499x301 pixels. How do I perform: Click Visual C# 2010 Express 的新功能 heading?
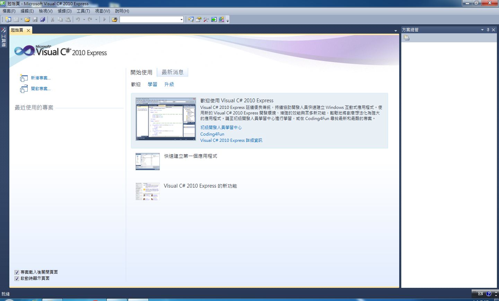200,186
